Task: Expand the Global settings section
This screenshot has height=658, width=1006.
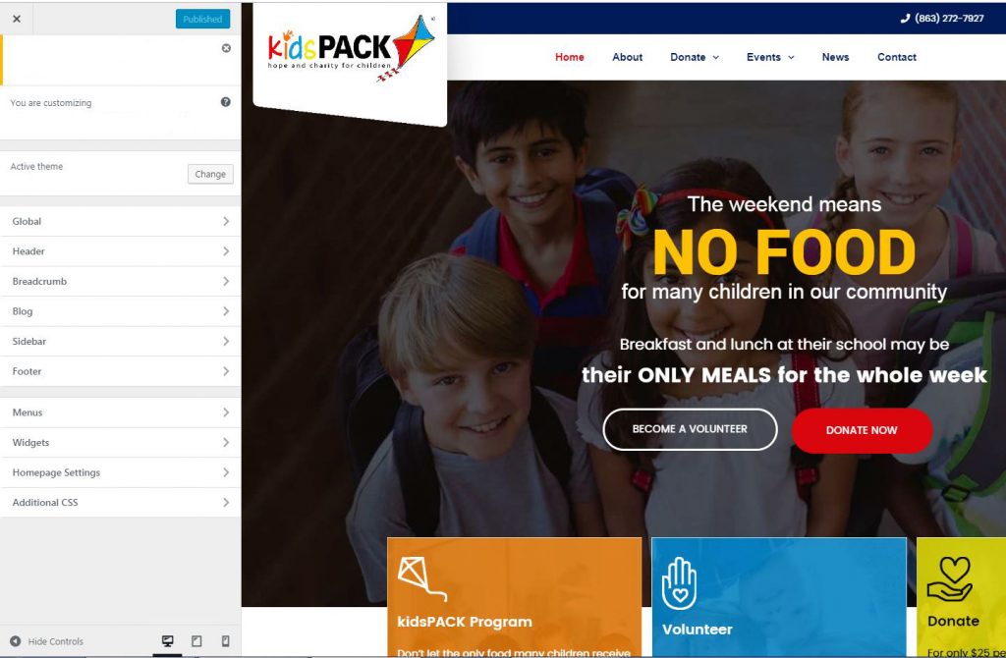Action: click(x=121, y=221)
